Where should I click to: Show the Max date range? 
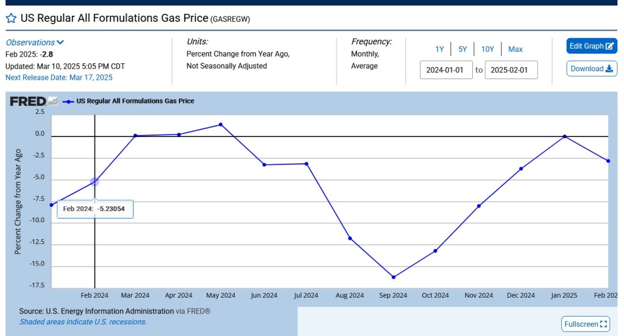(x=516, y=49)
